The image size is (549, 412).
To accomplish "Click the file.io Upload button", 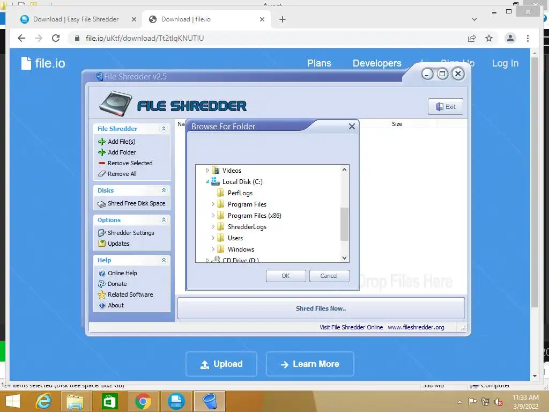I will pyautogui.click(x=221, y=364).
